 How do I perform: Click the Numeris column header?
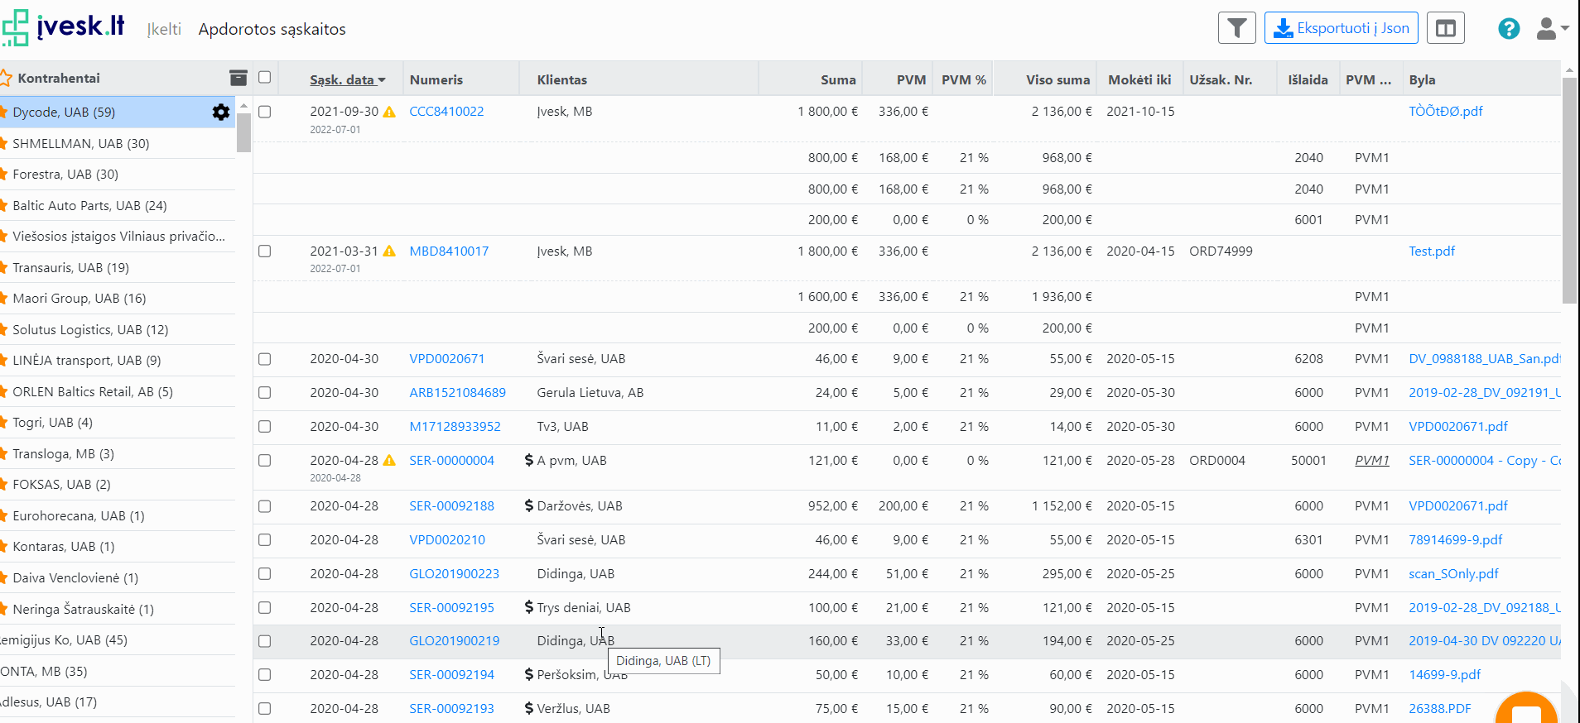point(436,79)
